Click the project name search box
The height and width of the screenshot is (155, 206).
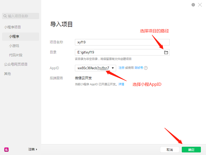pyautogui.click(x=21, y=16)
